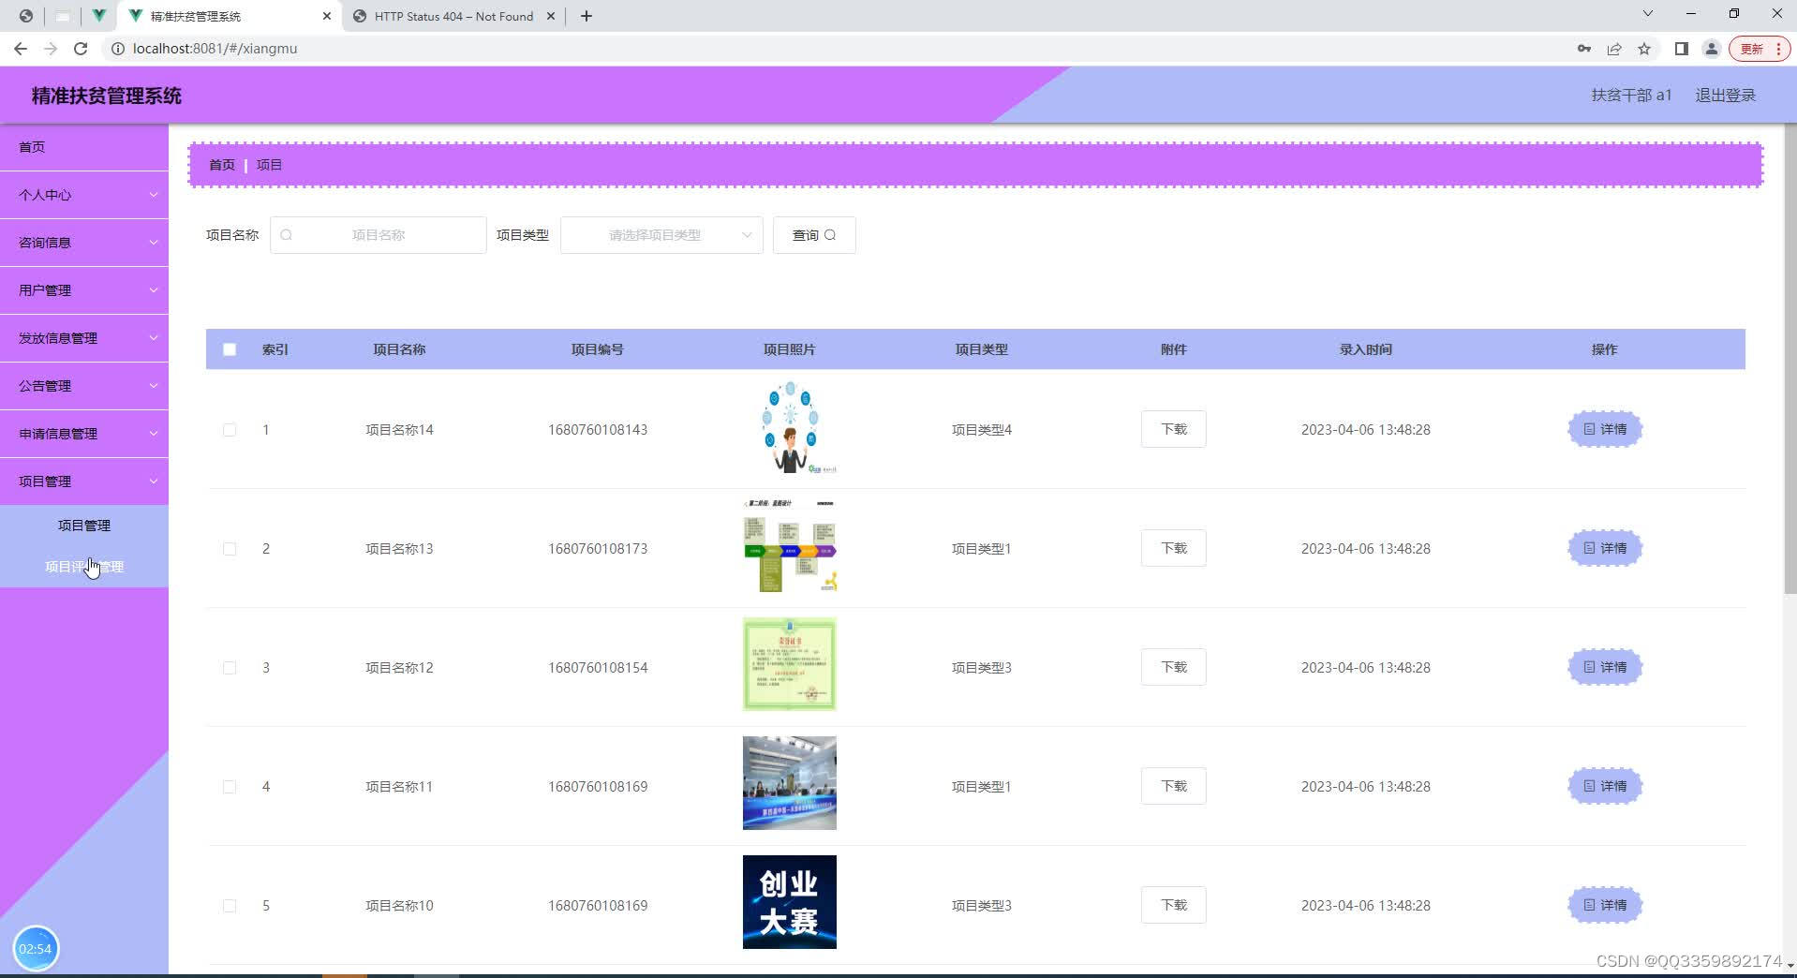Switch to the HTTP Status 404 tab
This screenshot has width=1797, height=978.
[x=453, y=16]
